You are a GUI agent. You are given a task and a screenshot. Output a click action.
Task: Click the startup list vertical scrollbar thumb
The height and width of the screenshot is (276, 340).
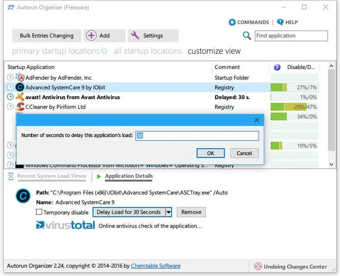point(331,110)
